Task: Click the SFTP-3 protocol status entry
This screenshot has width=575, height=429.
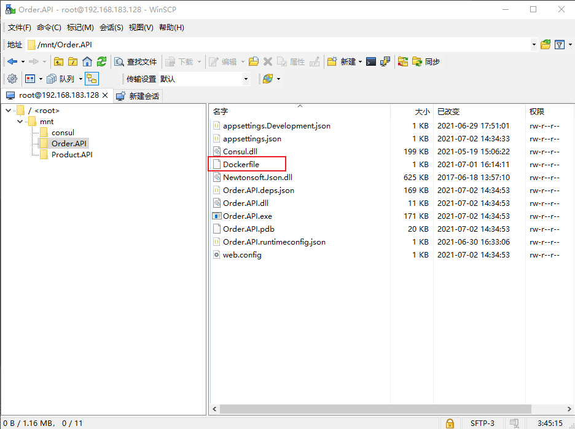Action: click(482, 423)
